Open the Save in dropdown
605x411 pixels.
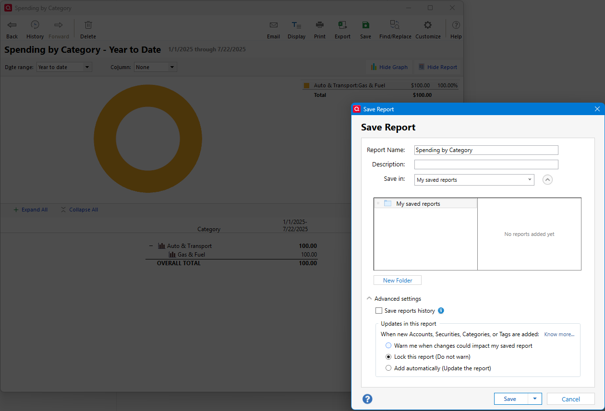[474, 180]
